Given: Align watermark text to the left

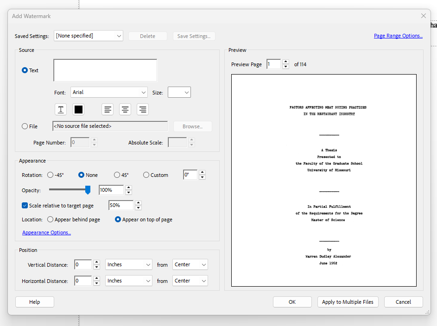Looking at the screenshot, I should pyautogui.click(x=108, y=109).
